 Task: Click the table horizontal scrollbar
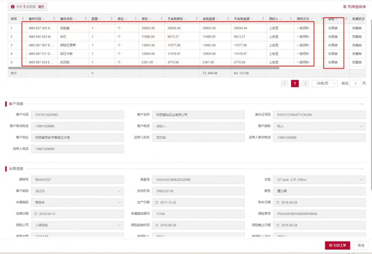[x=144, y=68]
